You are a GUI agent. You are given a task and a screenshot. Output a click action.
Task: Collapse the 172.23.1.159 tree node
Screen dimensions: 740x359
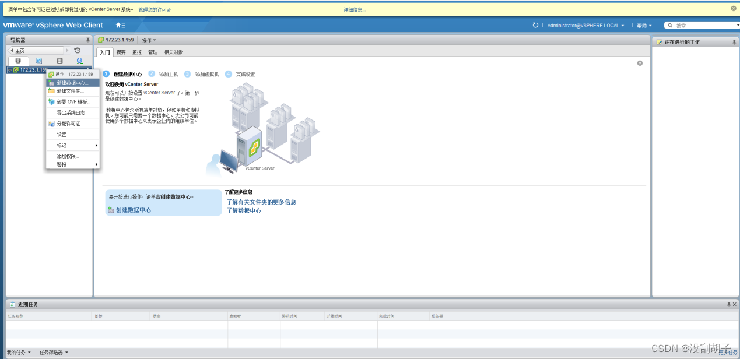pyautogui.click(x=9, y=70)
